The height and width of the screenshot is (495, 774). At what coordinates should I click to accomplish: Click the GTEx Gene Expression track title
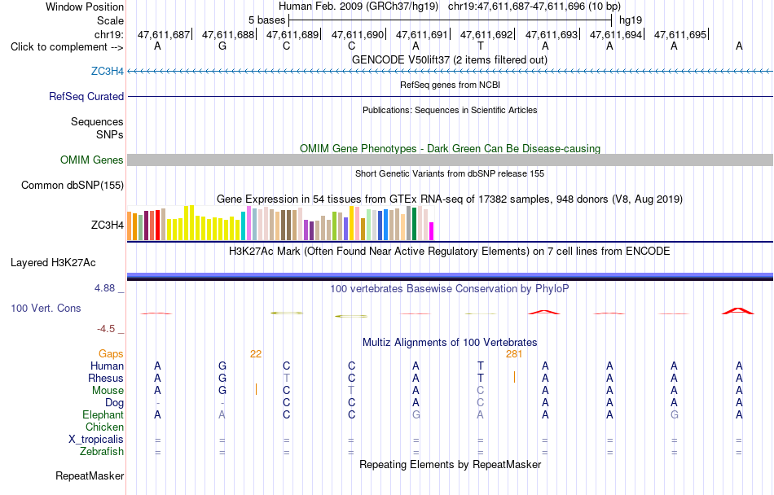(450, 199)
